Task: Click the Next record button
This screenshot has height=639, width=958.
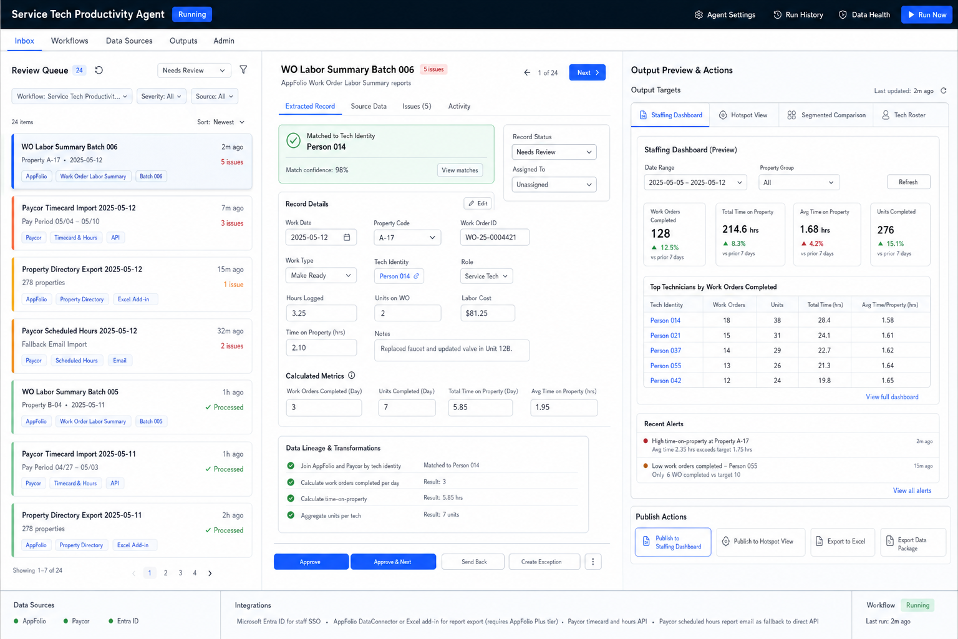Action: (x=587, y=73)
